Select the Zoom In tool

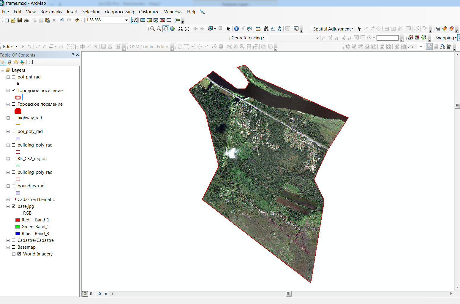click(152, 29)
